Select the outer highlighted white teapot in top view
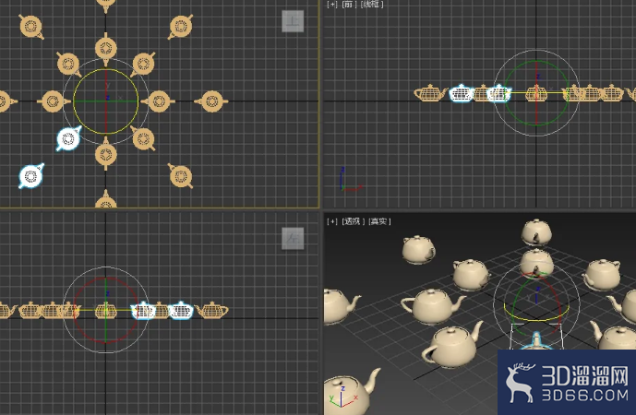The height and width of the screenshot is (415, 636). pos(31,176)
